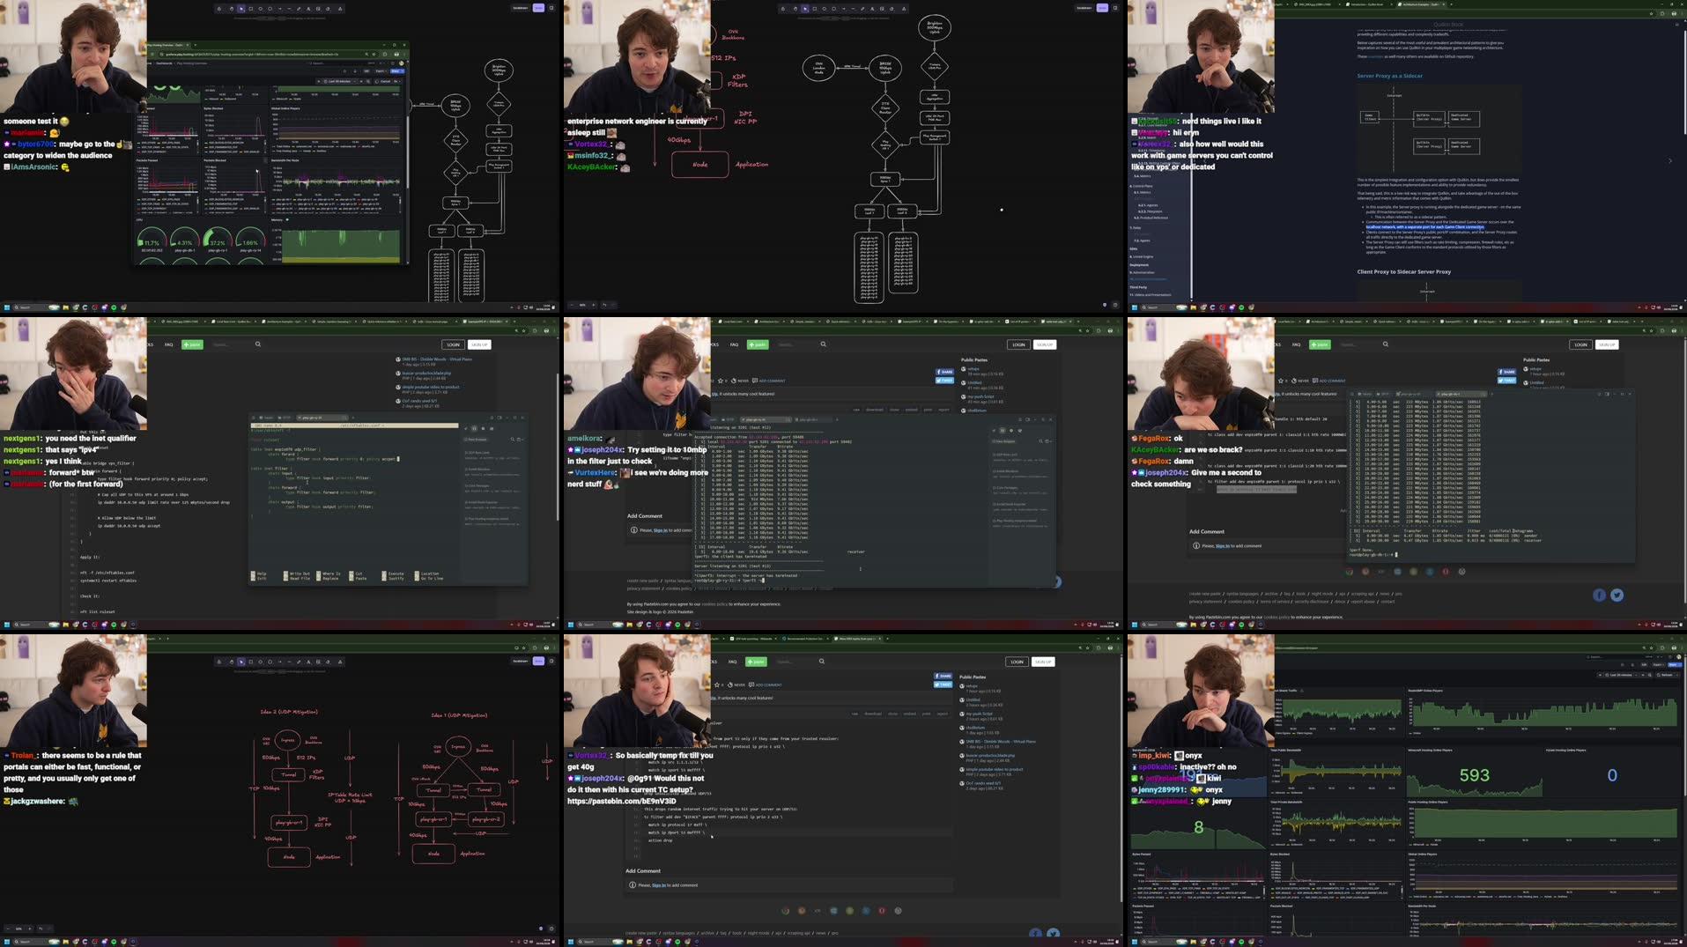Click Twitter circle icon in iperf results frame footer
This screenshot has width=1687, height=947.
click(1617, 596)
